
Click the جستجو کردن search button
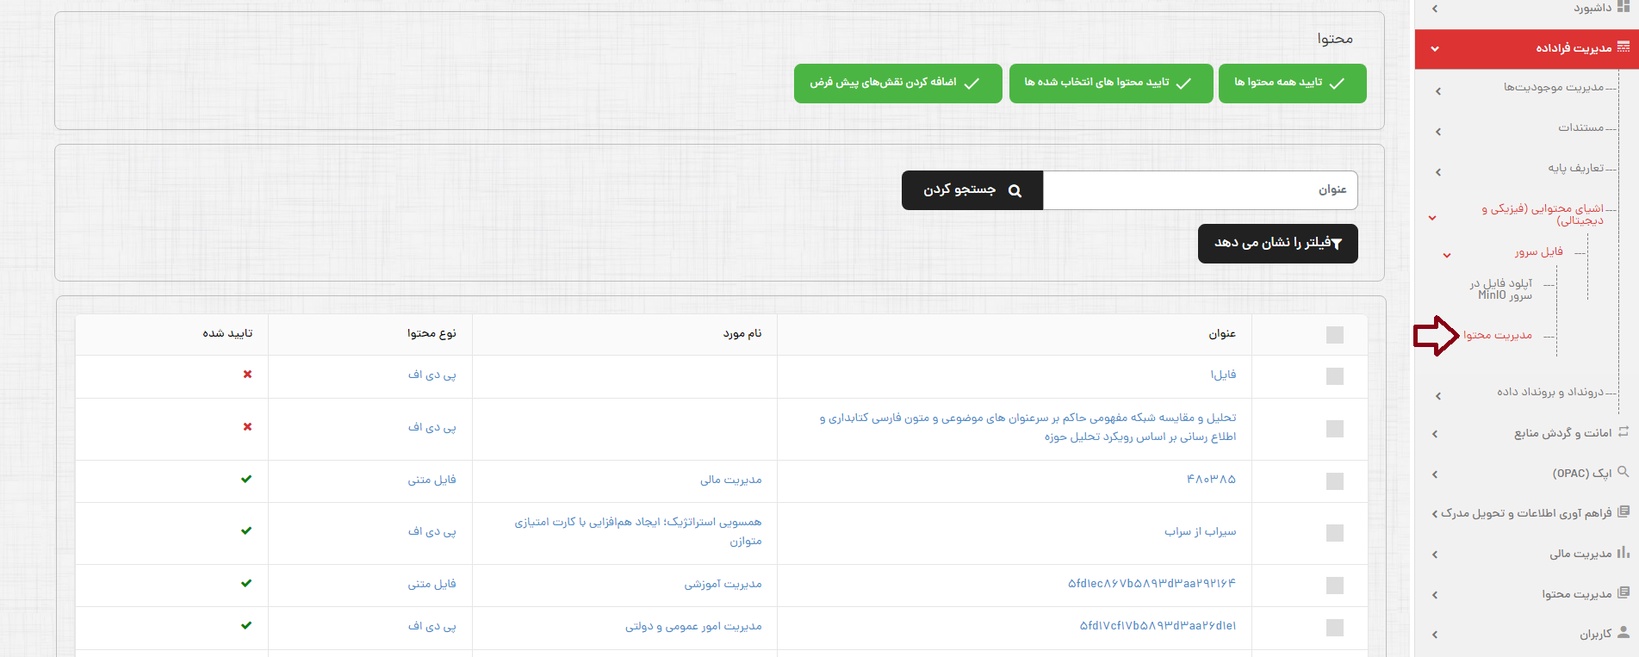[972, 190]
